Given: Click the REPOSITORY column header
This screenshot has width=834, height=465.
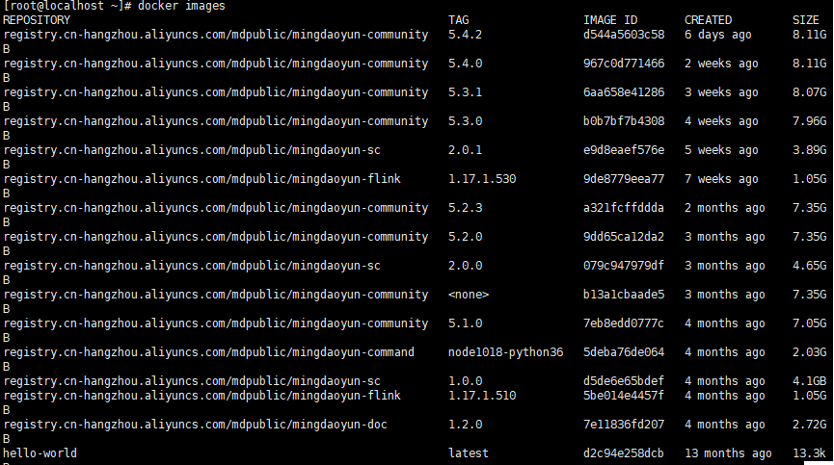Looking at the screenshot, I should 37,20.
